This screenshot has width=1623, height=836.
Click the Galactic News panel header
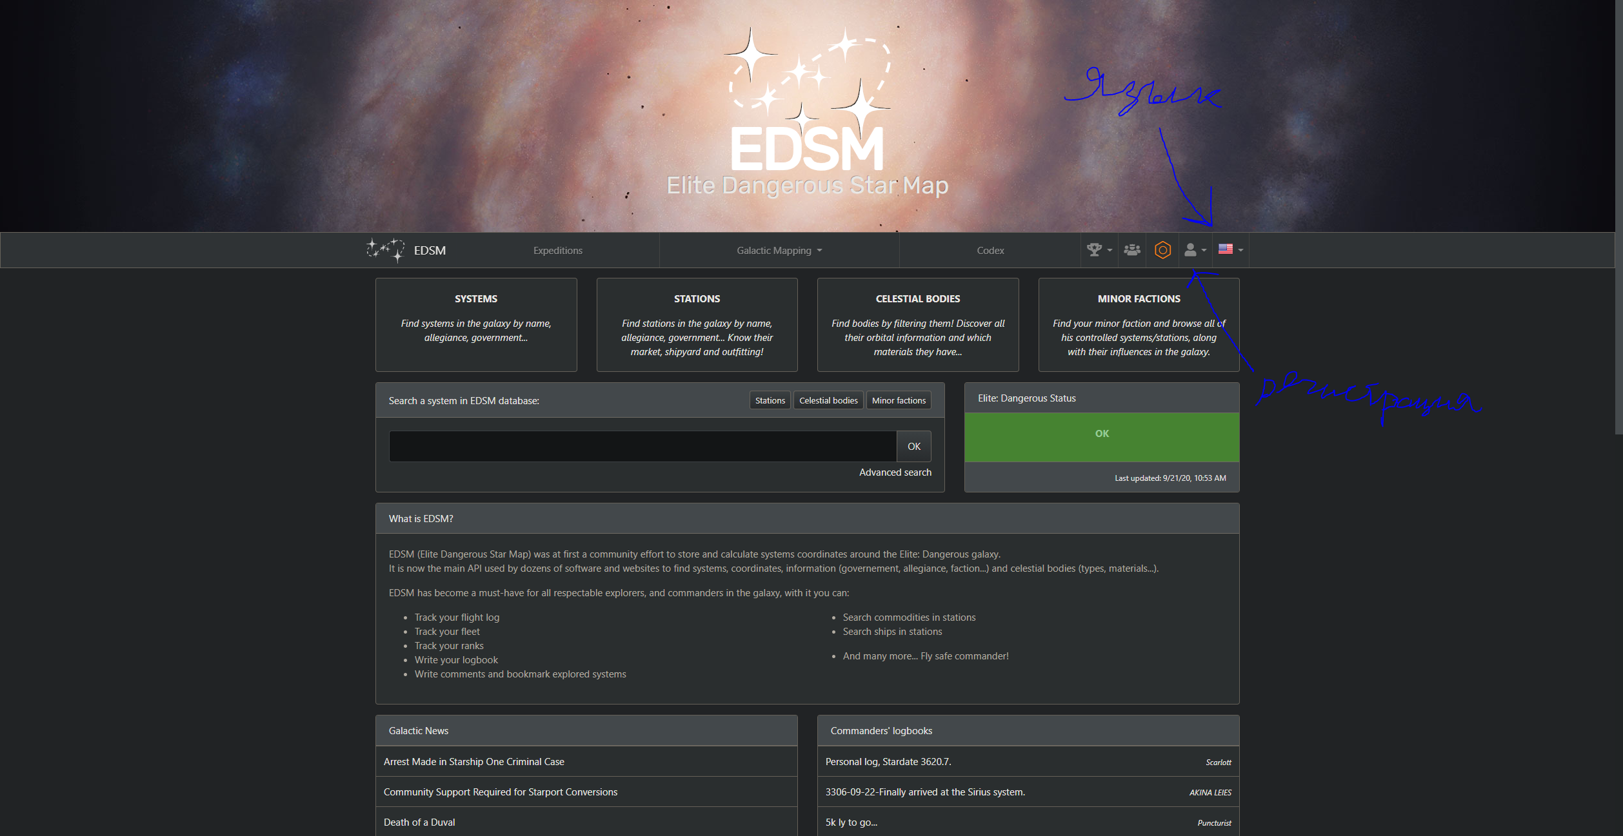pos(586,731)
